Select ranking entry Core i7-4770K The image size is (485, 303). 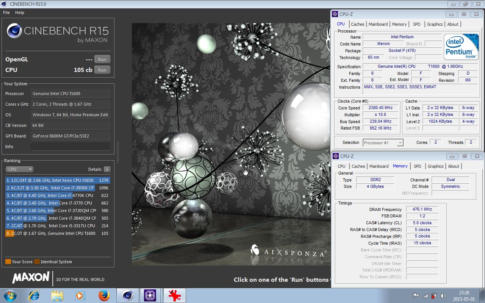pos(58,195)
